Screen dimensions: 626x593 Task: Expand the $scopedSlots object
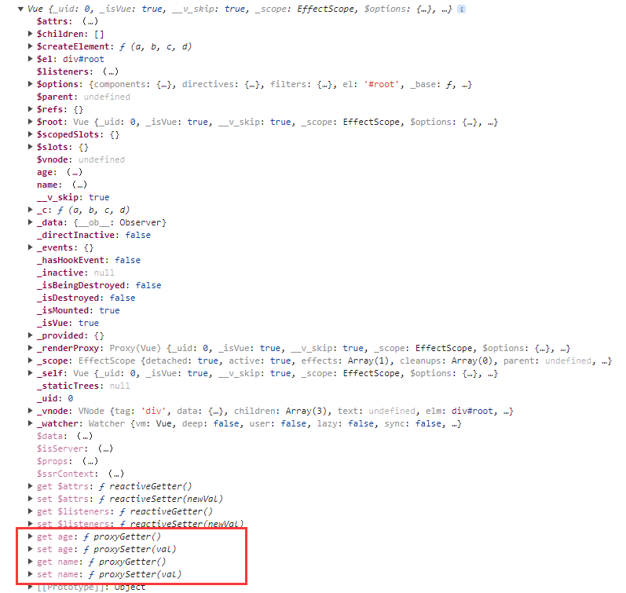click(x=30, y=134)
